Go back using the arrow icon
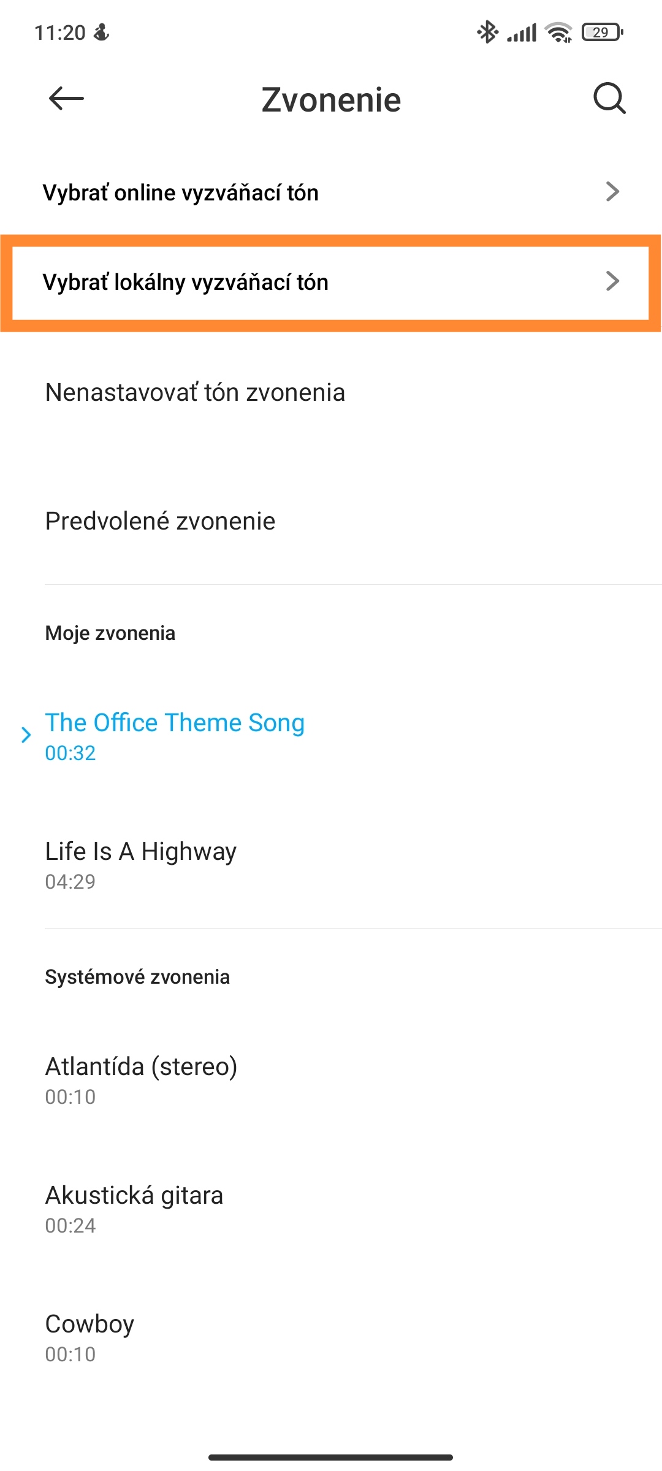Viewport: 662px width, 1471px height. (x=66, y=98)
